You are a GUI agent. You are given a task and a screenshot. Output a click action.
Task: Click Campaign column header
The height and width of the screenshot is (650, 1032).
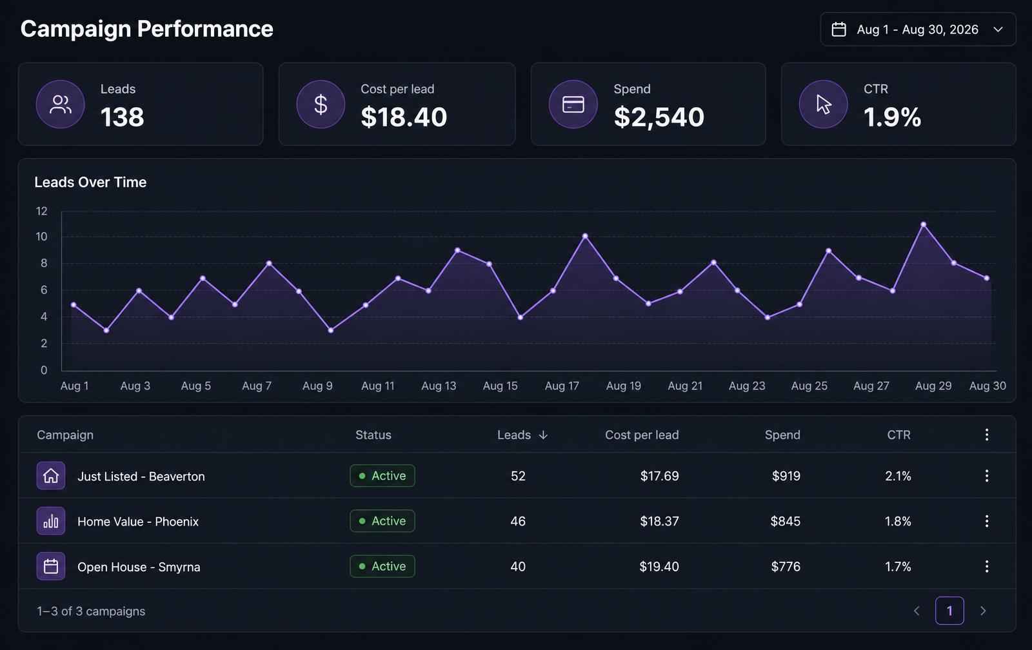[65, 435]
